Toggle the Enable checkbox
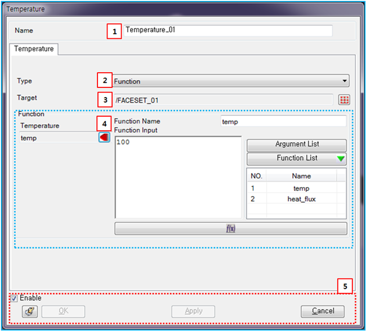The width and height of the screenshot is (366, 331). pyautogui.click(x=14, y=298)
